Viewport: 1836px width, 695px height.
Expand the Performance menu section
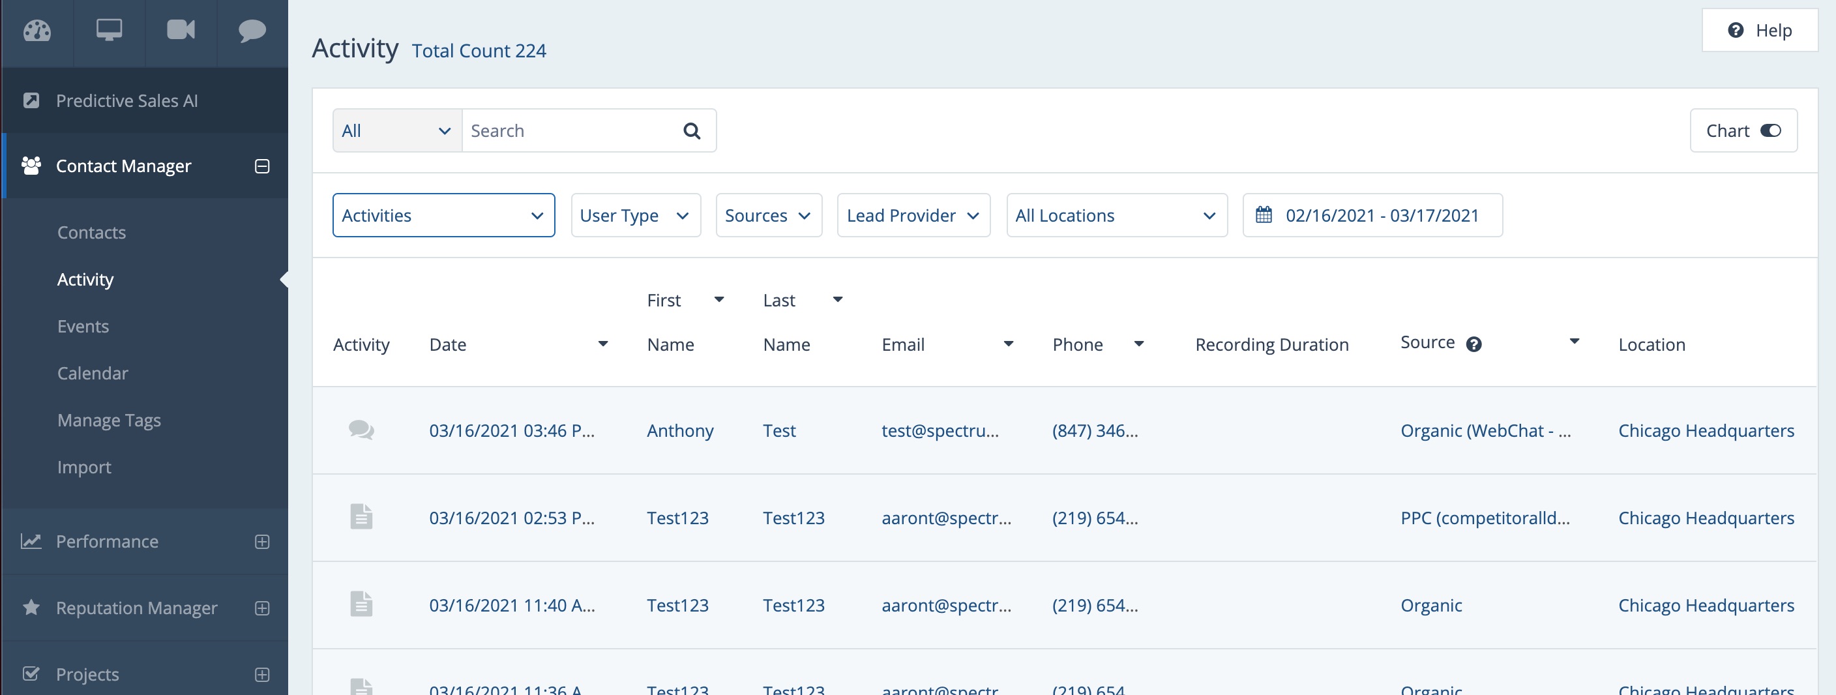click(261, 542)
